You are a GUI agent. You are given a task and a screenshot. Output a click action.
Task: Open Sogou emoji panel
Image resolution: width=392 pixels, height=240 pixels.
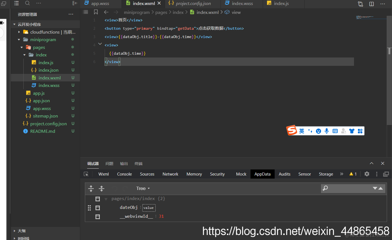pyautogui.click(x=318, y=131)
